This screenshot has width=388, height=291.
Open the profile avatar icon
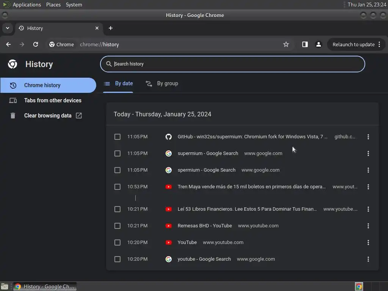[x=318, y=44]
